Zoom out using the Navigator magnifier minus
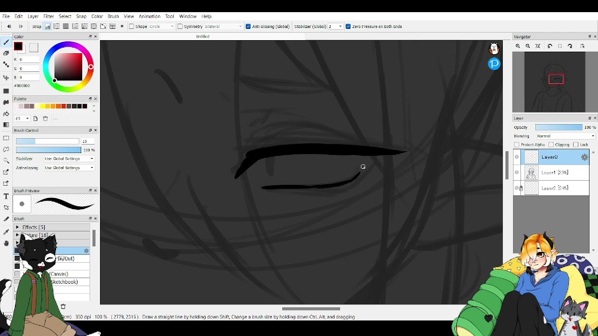Image resolution: width=598 pixels, height=336 pixels. coord(528,46)
